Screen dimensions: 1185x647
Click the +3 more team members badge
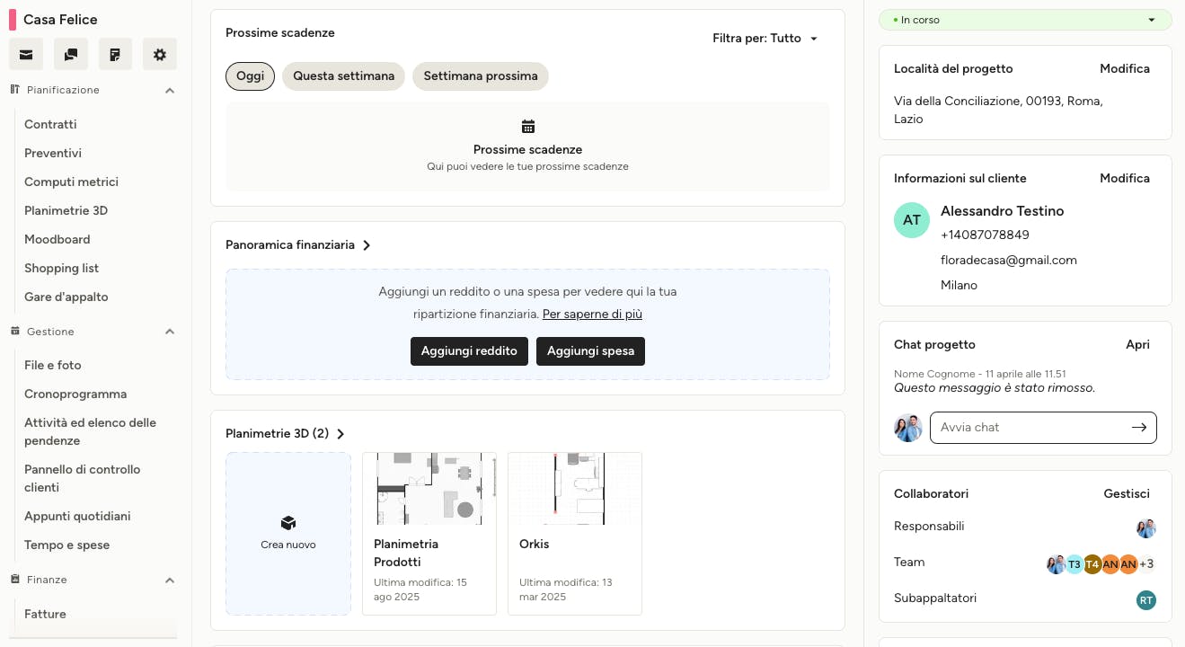(x=1146, y=564)
